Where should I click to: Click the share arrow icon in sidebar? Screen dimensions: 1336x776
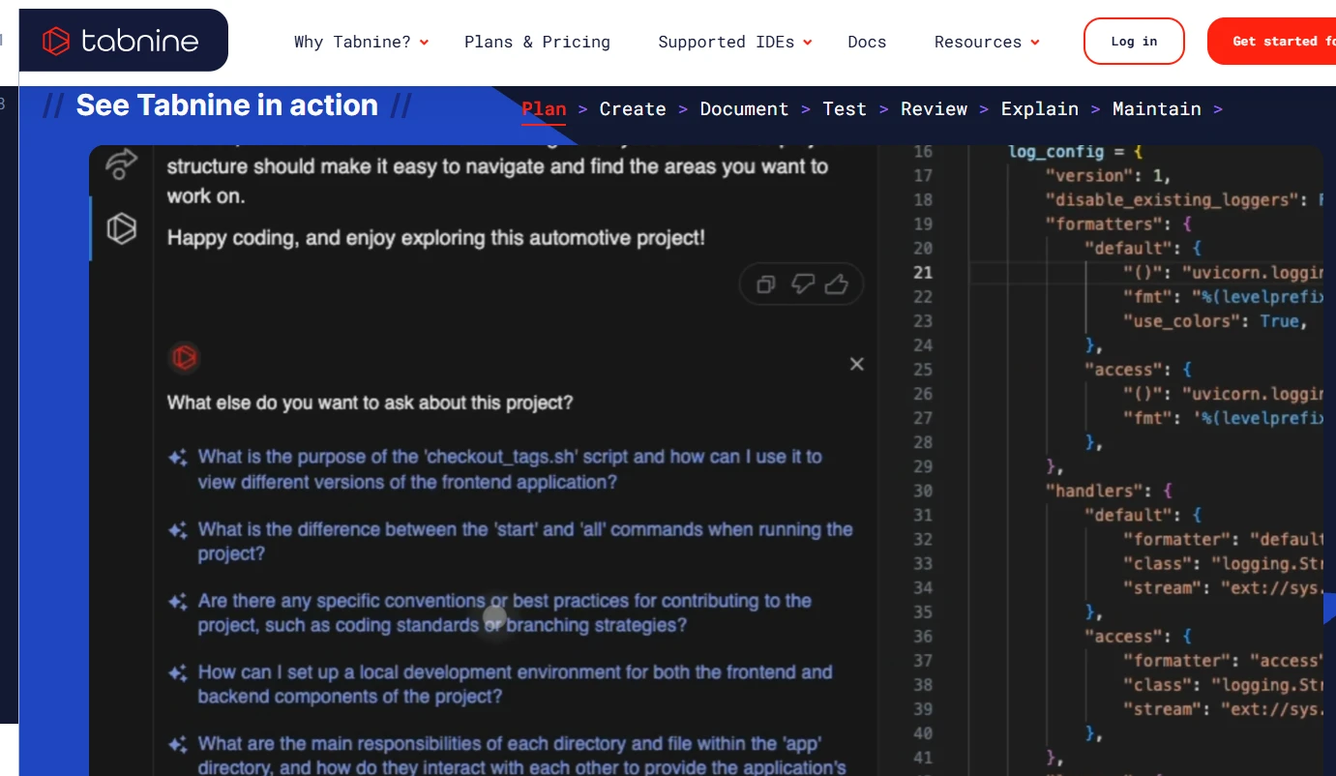(x=121, y=164)
